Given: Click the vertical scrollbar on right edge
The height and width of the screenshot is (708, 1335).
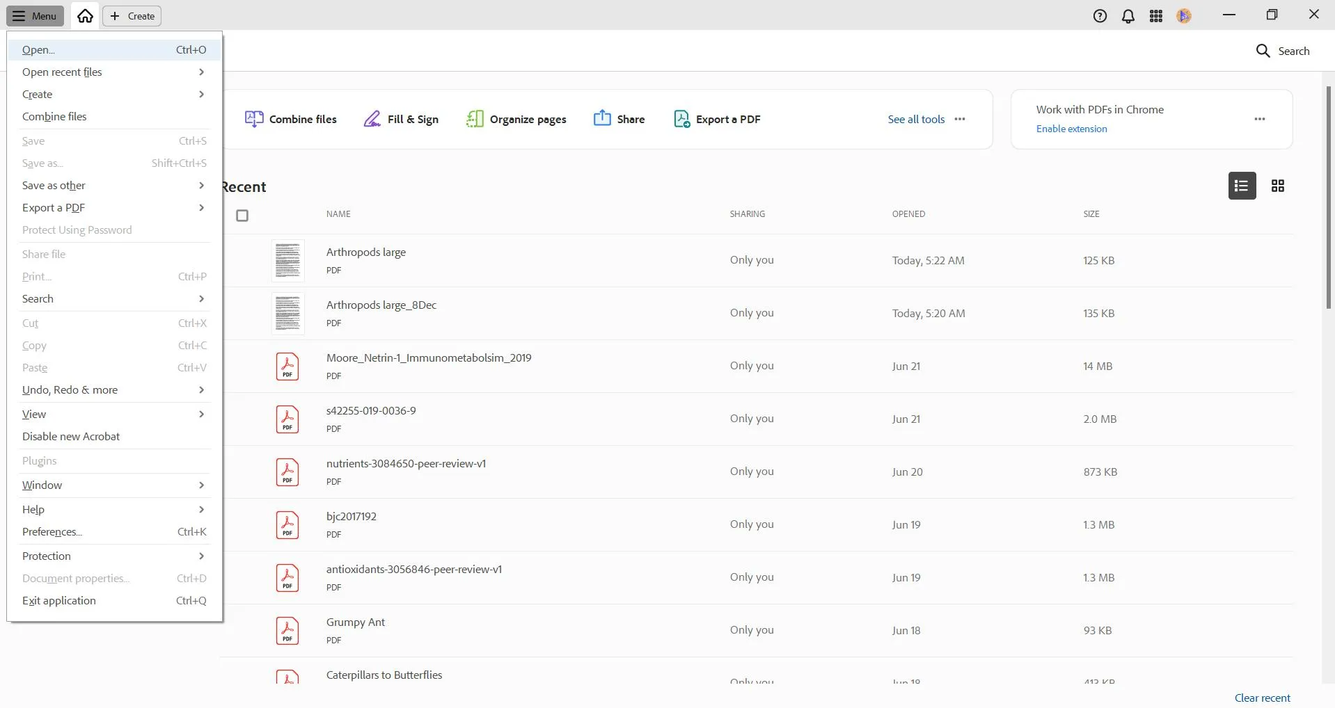Looking at the screenshot, I should click(1328, 198).
